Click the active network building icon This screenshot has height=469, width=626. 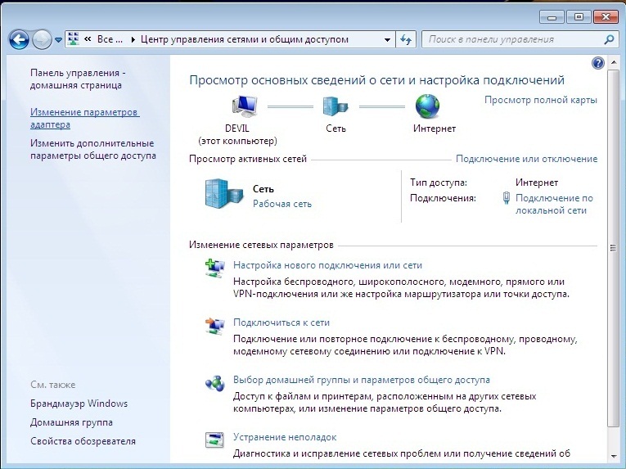click(223, 195)
